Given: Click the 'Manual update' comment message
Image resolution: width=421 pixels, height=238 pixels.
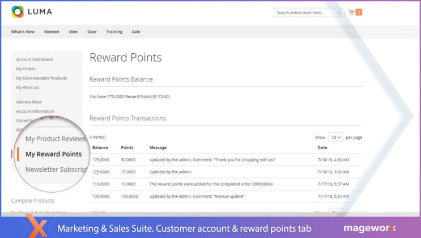Looking at the screenshot, I should [x=197, y=197].
